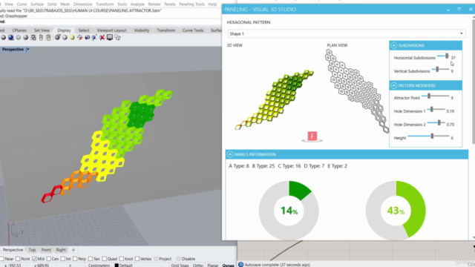Click the black monitor screen icon
This screenshot has height=267, width=475.
[110, 38]
